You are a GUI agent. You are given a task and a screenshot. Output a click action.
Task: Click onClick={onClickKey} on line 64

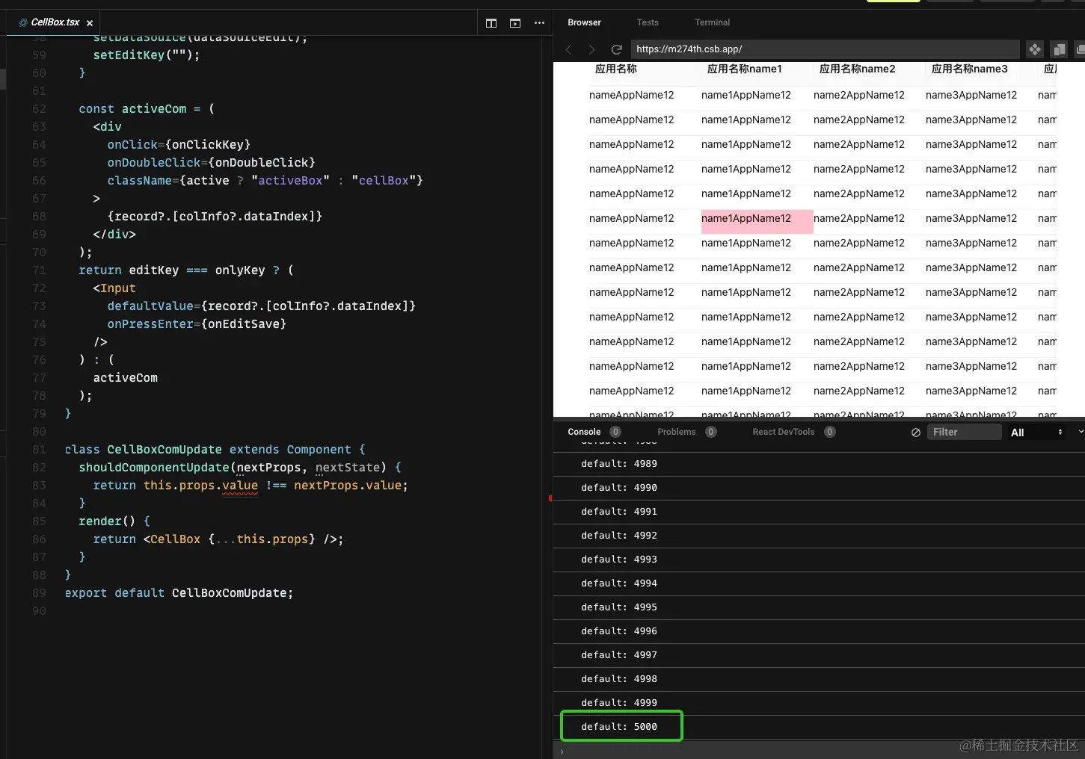click(x=179, y=145)
